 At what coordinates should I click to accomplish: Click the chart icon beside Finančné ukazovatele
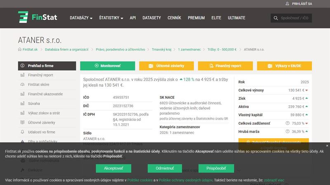coord(23,94)
